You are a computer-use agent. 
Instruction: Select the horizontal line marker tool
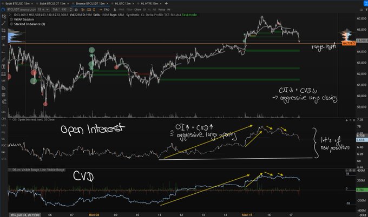click(4, 45)
